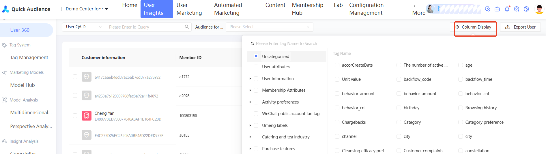Click the notification bell icon
546x154 pixels.
[x=507, y=9]
